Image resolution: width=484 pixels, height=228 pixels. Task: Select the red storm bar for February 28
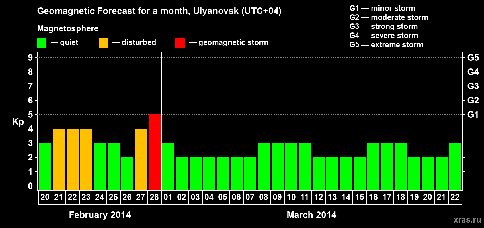[x=155, y=152]
